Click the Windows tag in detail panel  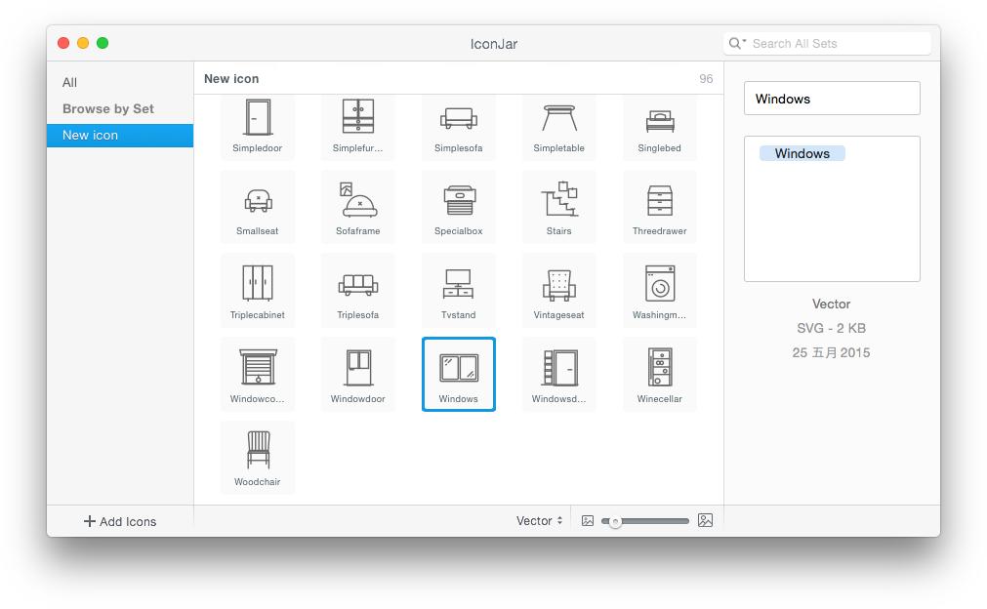801,153
